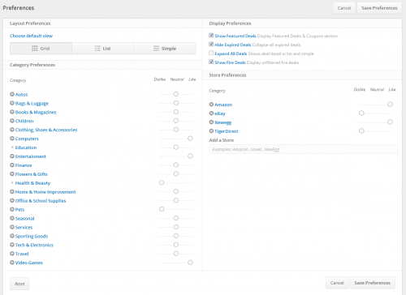Click the plus icon next to Services
Image resolution: width=406 pixels, height=295 pixels.
click(x=12, y=227)
